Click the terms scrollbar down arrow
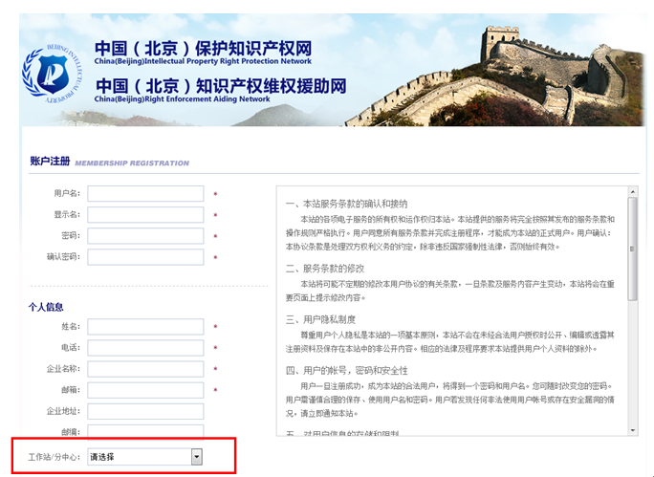Viewport: 654px width, 477px height. 632,430
